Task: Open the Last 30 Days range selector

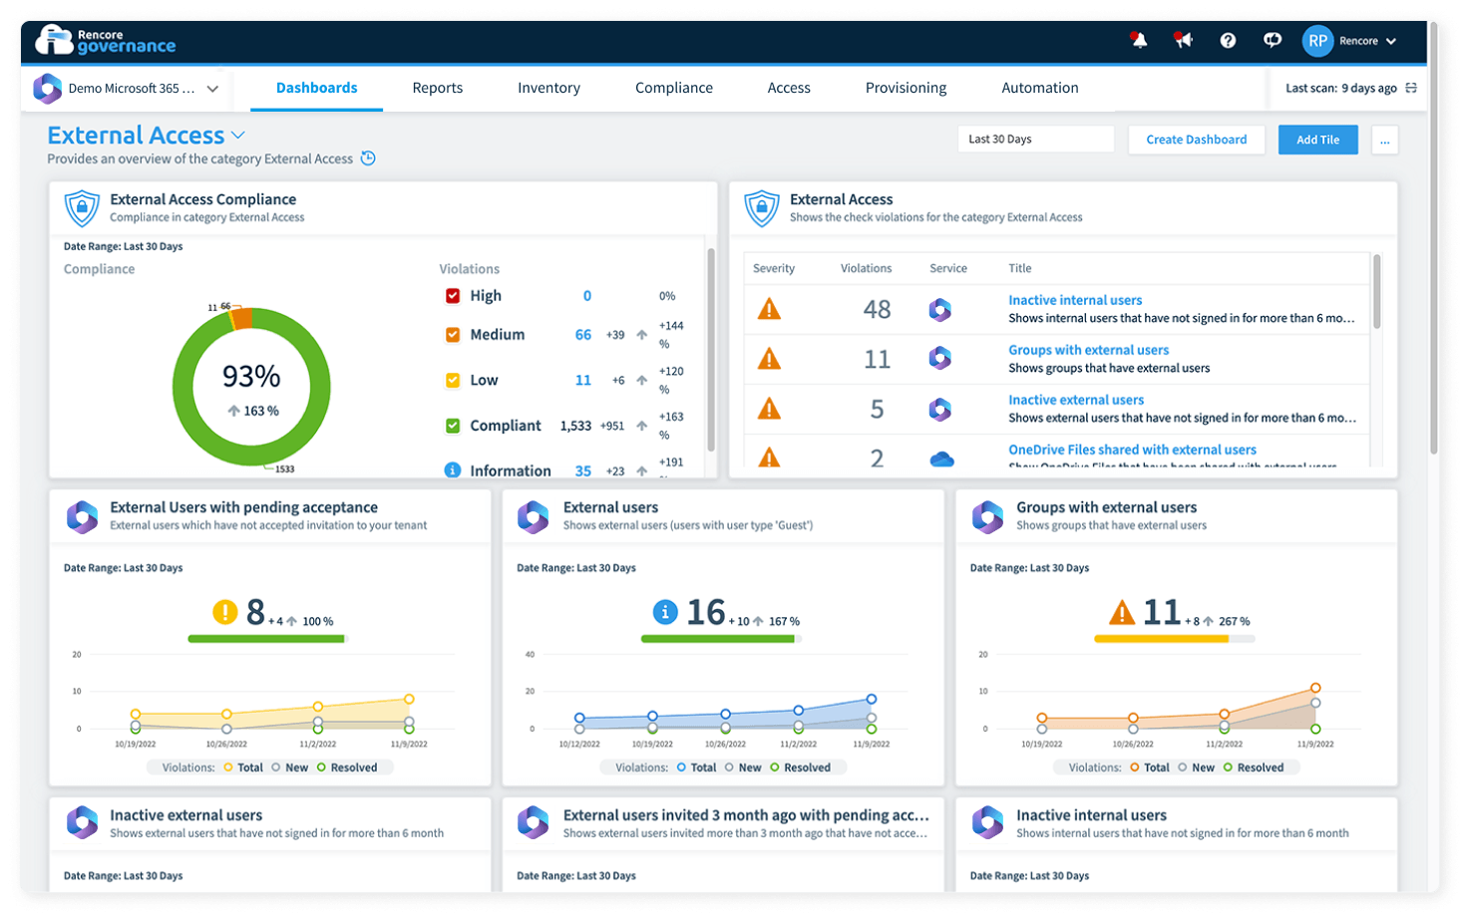Action: click(x=1035, y=140)
